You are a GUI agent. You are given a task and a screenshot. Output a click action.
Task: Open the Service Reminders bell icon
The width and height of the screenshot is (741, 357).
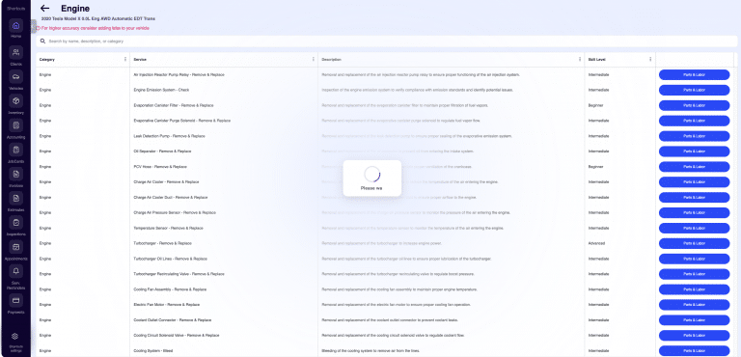(x=15, y=271)
